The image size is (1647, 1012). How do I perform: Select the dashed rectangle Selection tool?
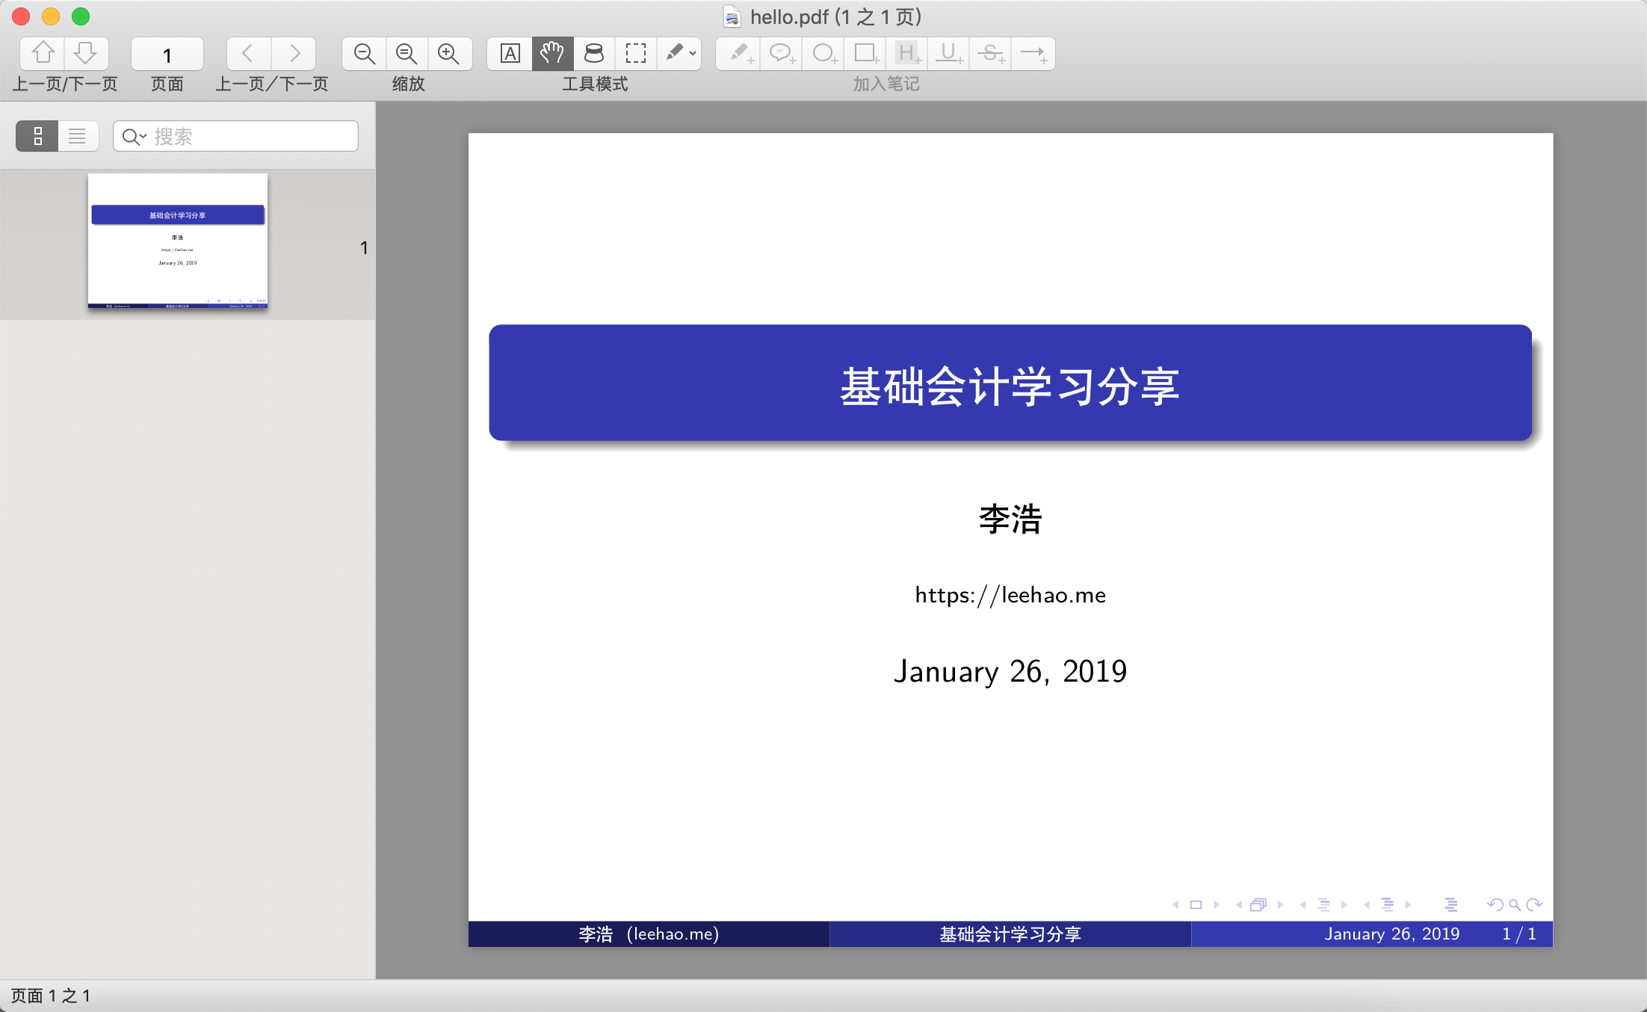(636, 53)
